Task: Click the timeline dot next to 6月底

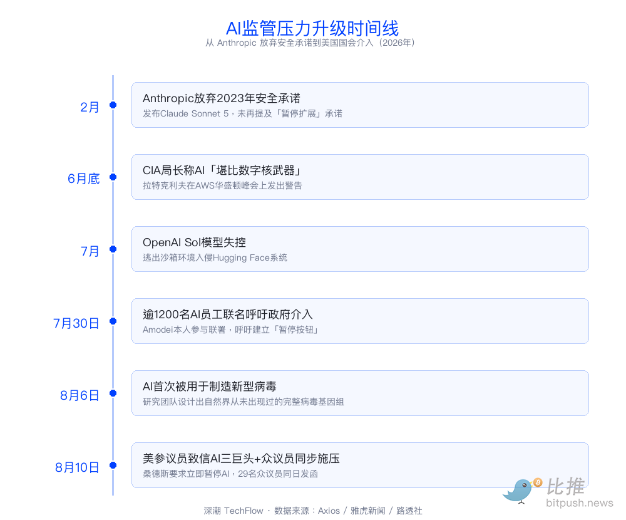Action: point(113,177)
